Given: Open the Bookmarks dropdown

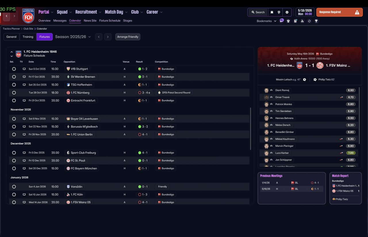Looking at the screenshot, I should 267,21.
